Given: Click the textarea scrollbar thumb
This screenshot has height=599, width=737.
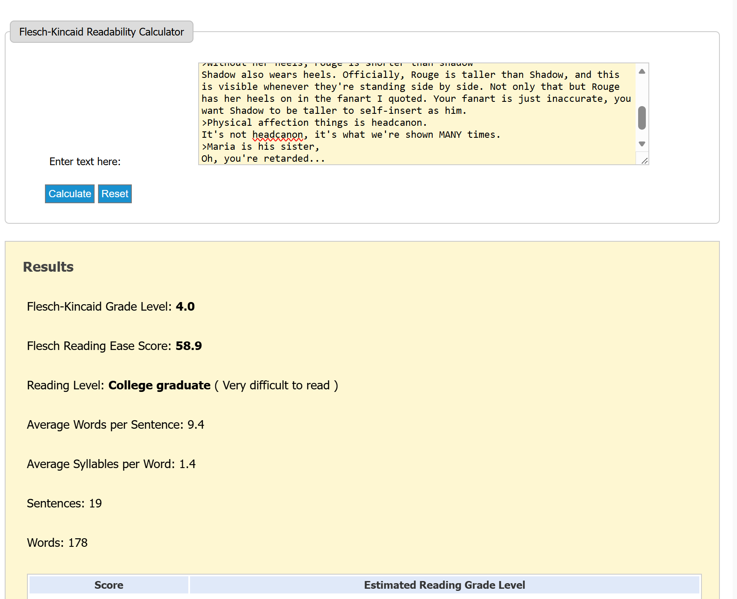Looking at the screenshot, I should click(x=642, y=118).
